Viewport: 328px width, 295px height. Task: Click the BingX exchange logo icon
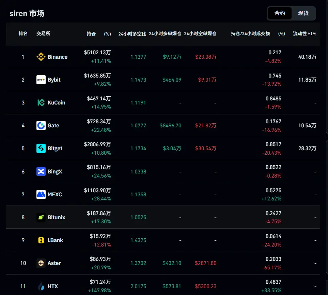pos(41,171)
